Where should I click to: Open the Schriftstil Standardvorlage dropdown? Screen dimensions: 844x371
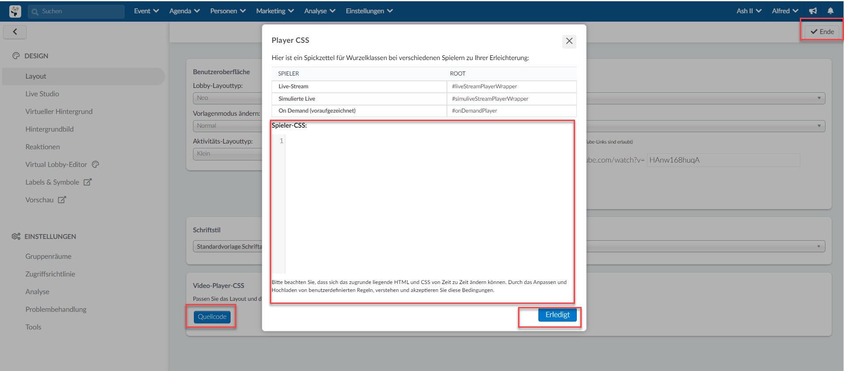(227, 246)
